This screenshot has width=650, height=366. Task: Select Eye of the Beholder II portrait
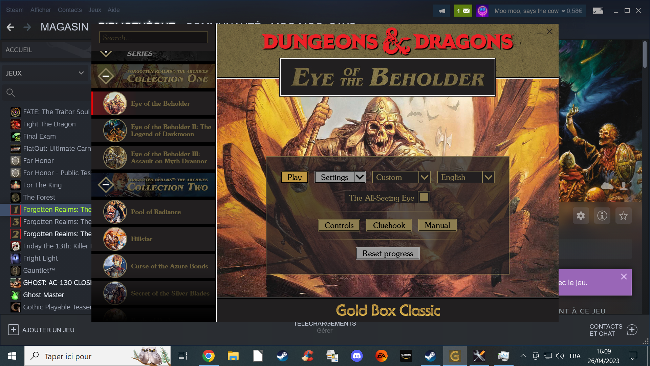[115, 130]
